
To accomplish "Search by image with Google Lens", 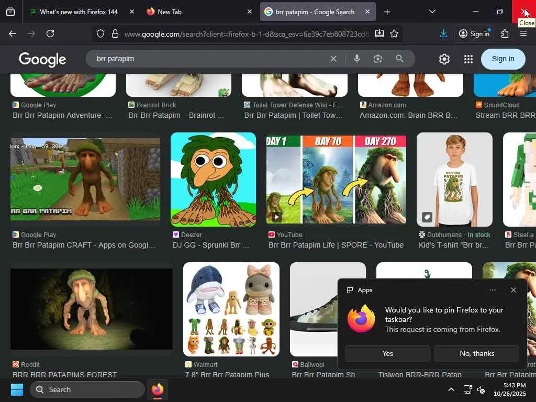I will coord(378,59).
